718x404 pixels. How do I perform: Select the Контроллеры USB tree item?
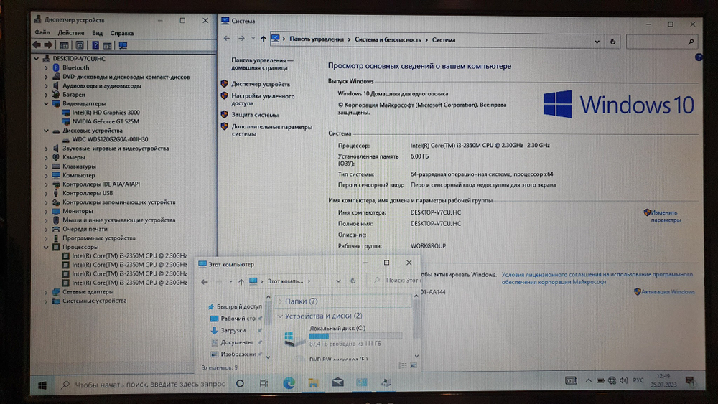[88, 193]
